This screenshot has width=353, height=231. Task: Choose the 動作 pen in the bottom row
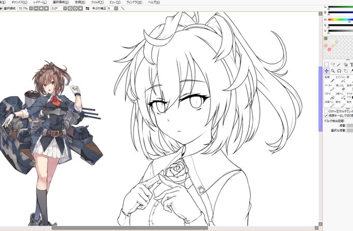(340, 104)
